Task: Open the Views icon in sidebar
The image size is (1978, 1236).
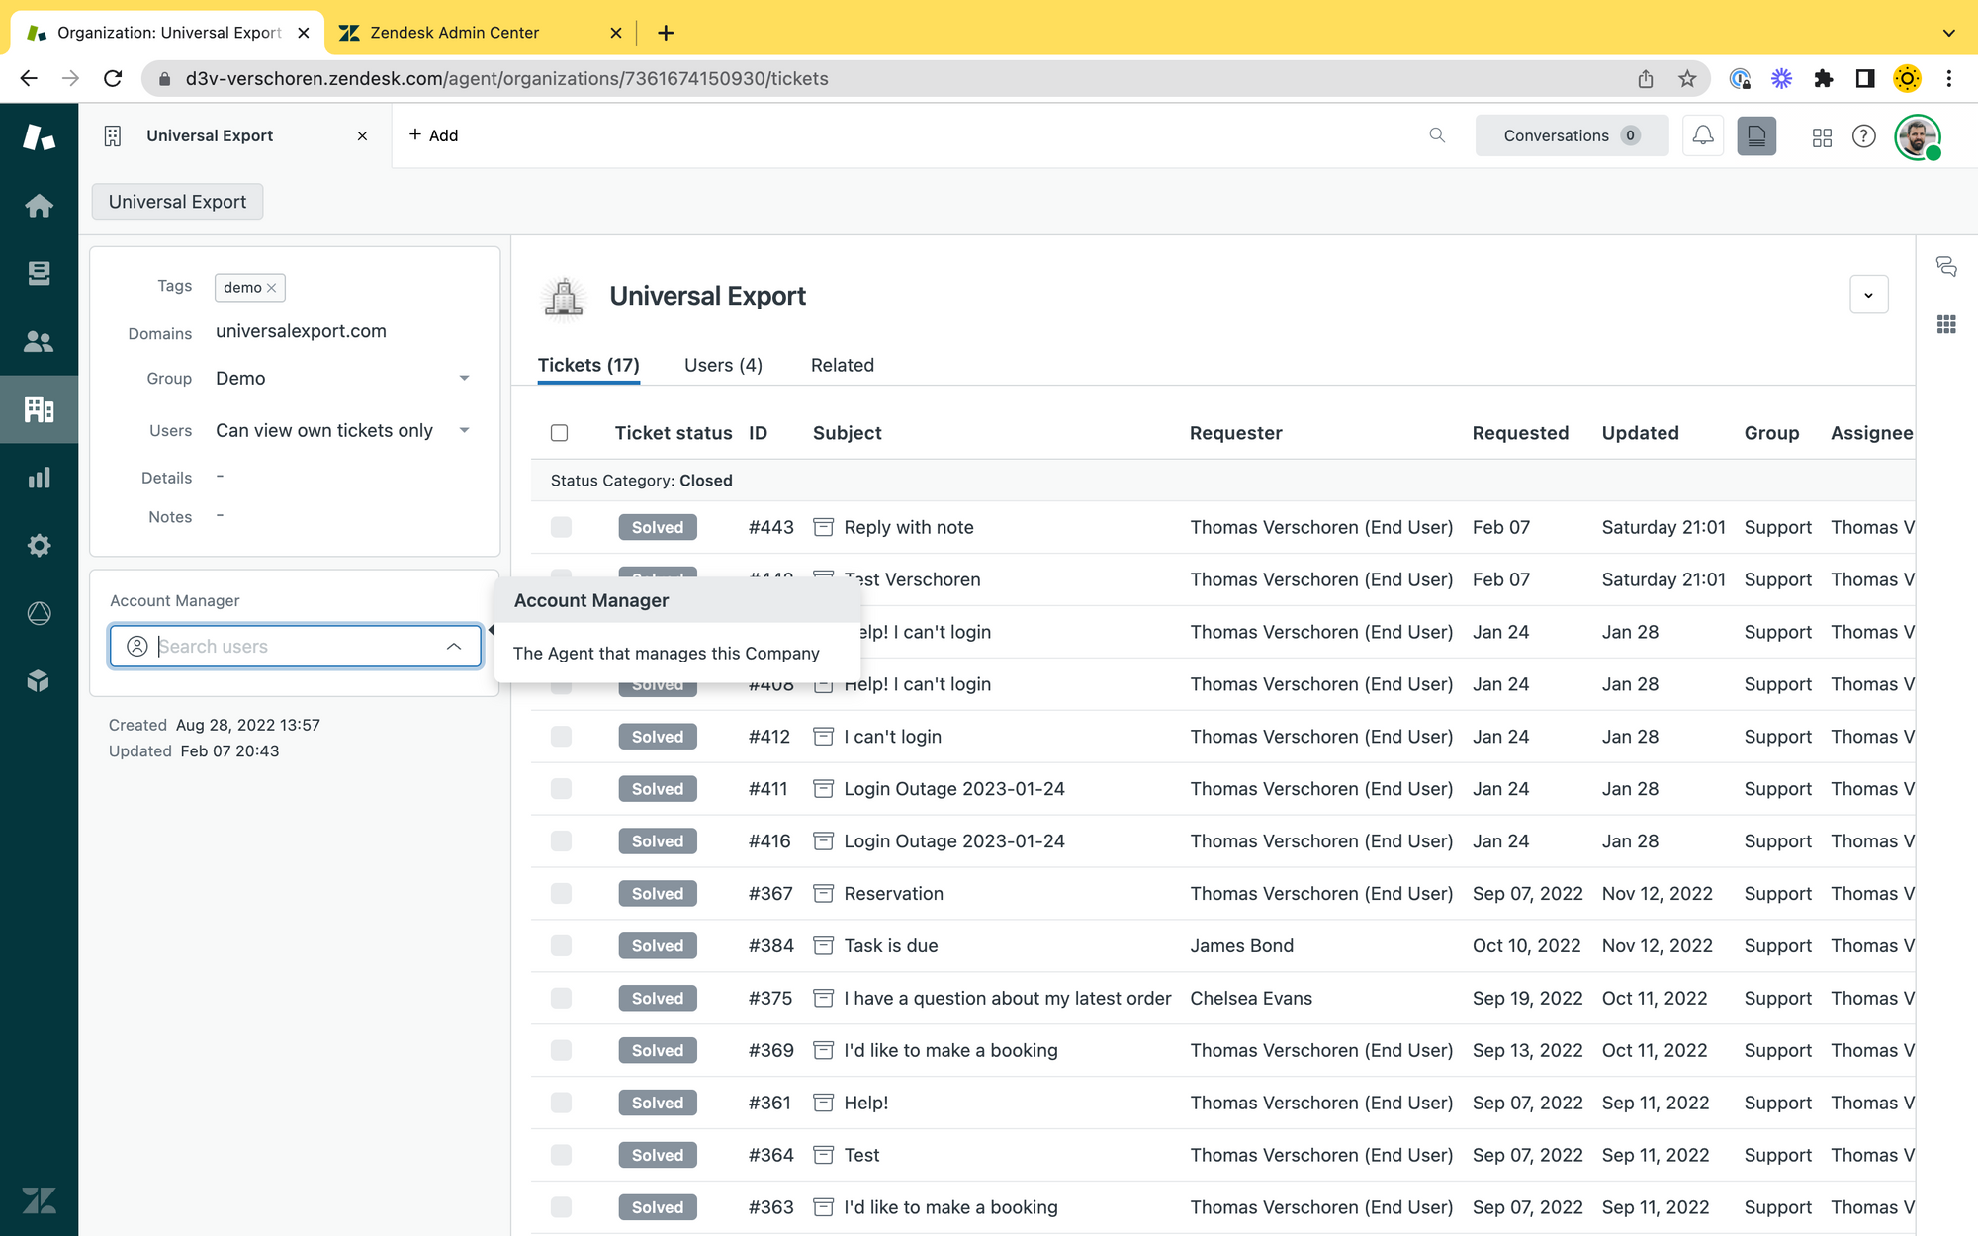Action: (39, 273)
